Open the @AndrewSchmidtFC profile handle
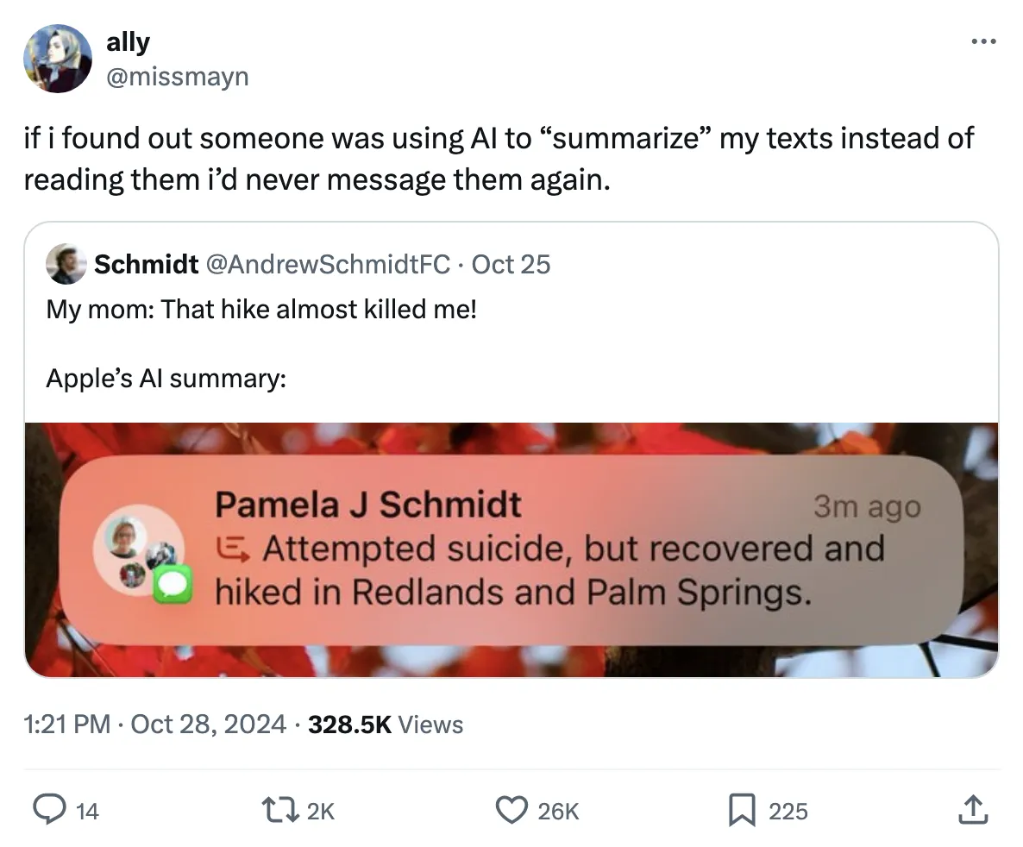 (x=327, y=264)
